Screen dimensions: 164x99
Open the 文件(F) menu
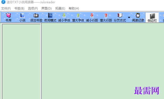6,9
